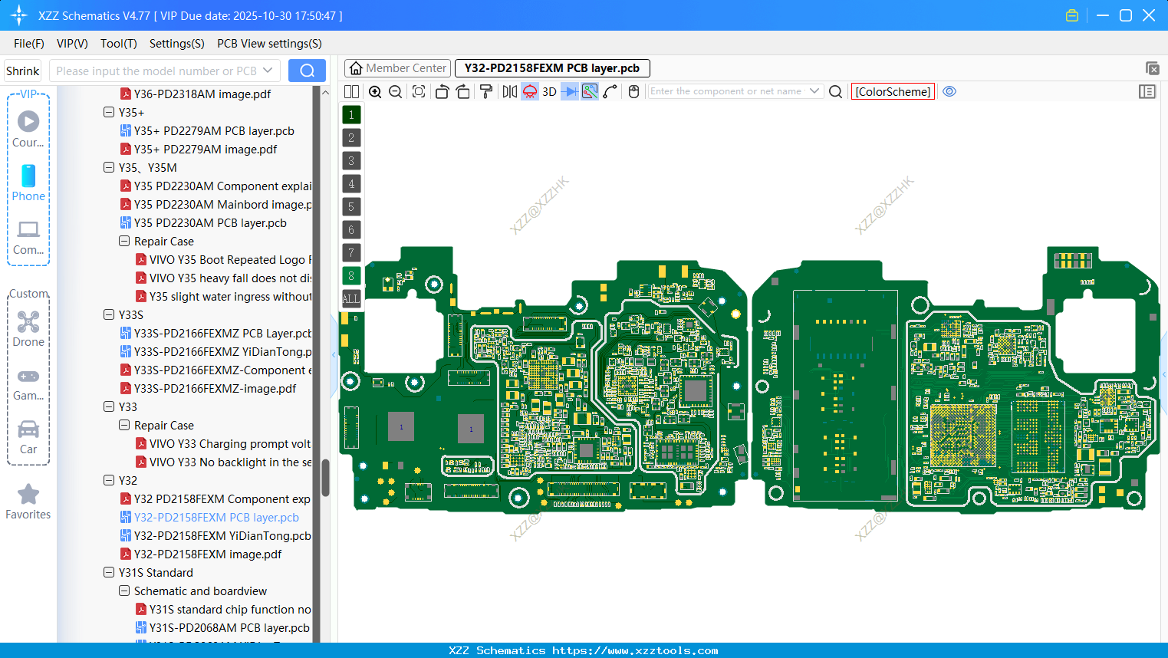The width and height of the screenshot is (1168, 658).
Task: Switch the board to 3D view
Action: (x=549, y=91)
